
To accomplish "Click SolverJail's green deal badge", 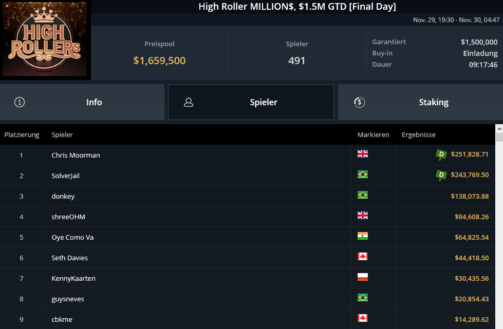I will (x=441, y=175).
